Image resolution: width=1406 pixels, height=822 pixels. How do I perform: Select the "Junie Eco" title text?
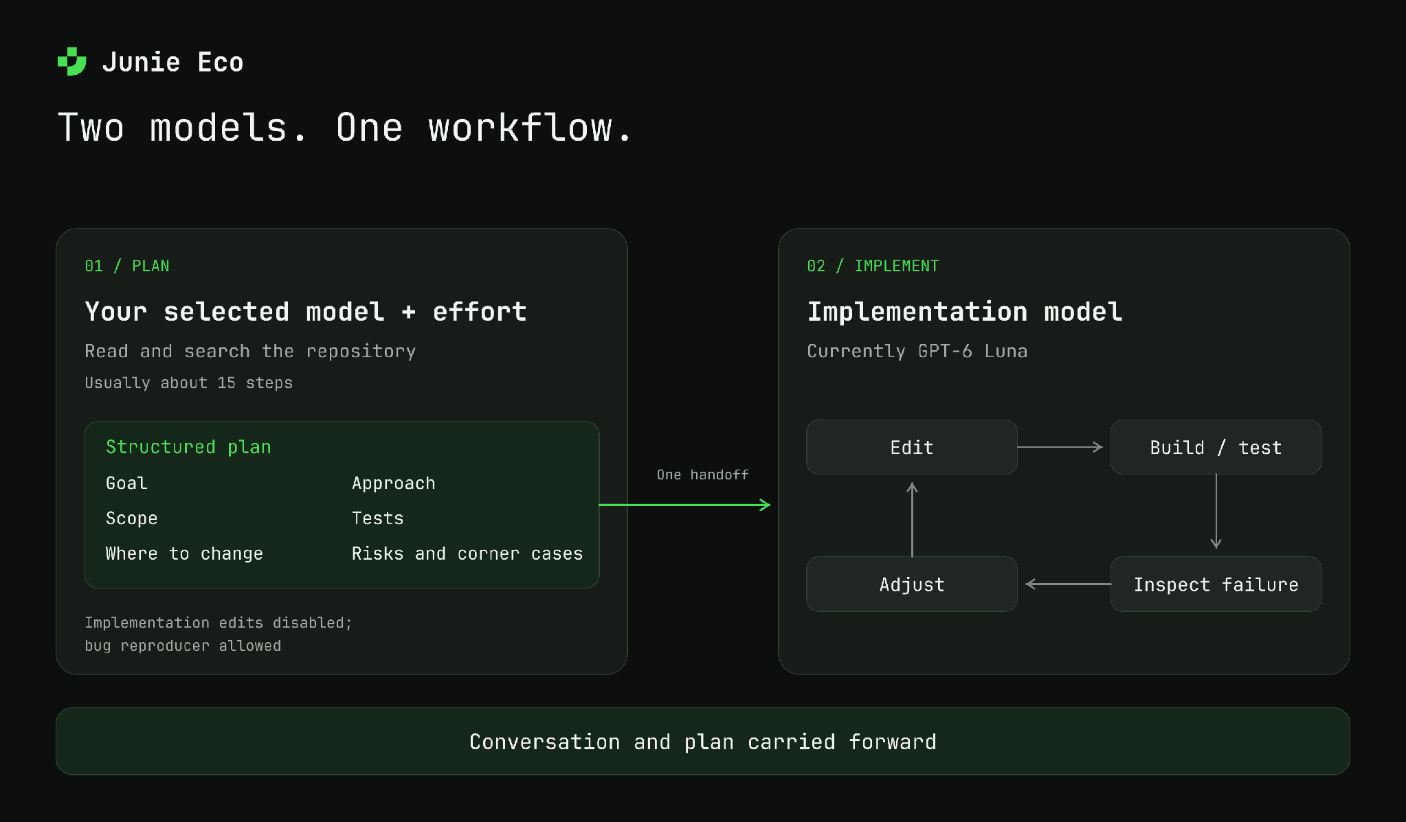172,62
